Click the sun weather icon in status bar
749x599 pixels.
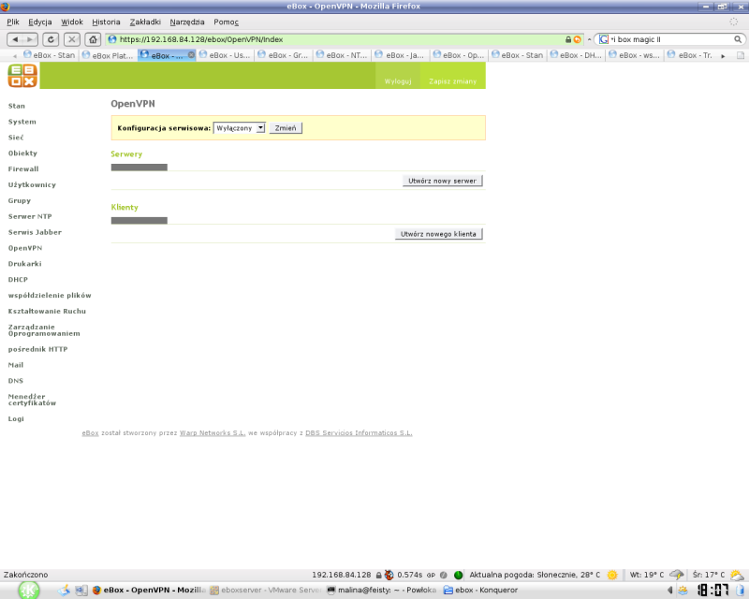pos(612,575)
